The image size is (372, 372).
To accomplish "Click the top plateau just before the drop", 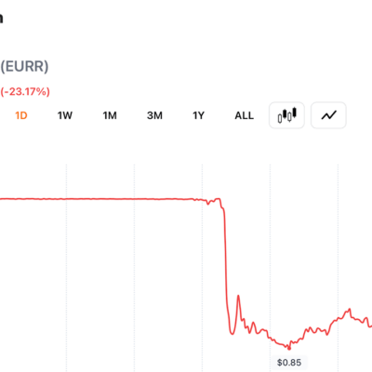I will [218, 199].
